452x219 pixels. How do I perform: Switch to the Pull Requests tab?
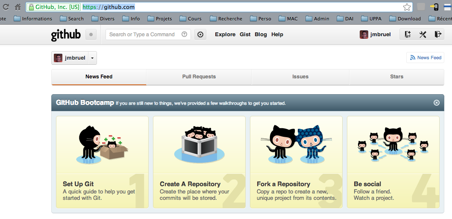pos(199,77)
